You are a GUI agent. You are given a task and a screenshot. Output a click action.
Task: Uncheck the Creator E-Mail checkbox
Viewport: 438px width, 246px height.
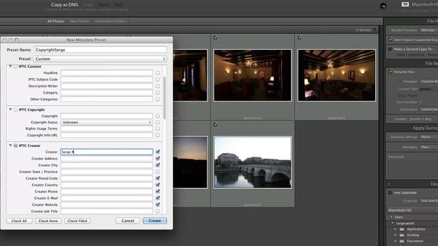point(157,198)
